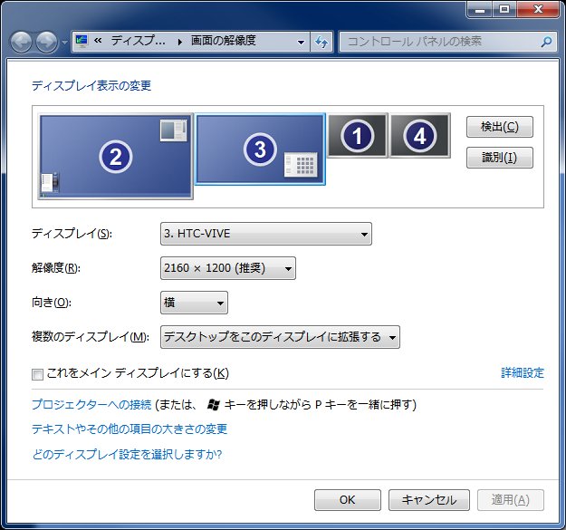Select display 4 monitor thumbnail
This screenshot has width=566, height=530.
point(420,136)
